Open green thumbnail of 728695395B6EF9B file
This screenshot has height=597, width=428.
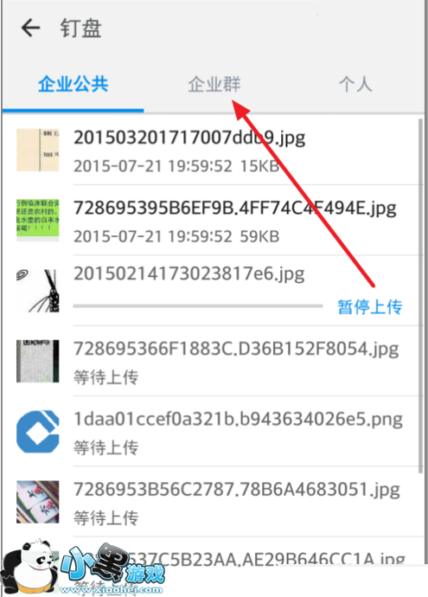pos(38,220)
